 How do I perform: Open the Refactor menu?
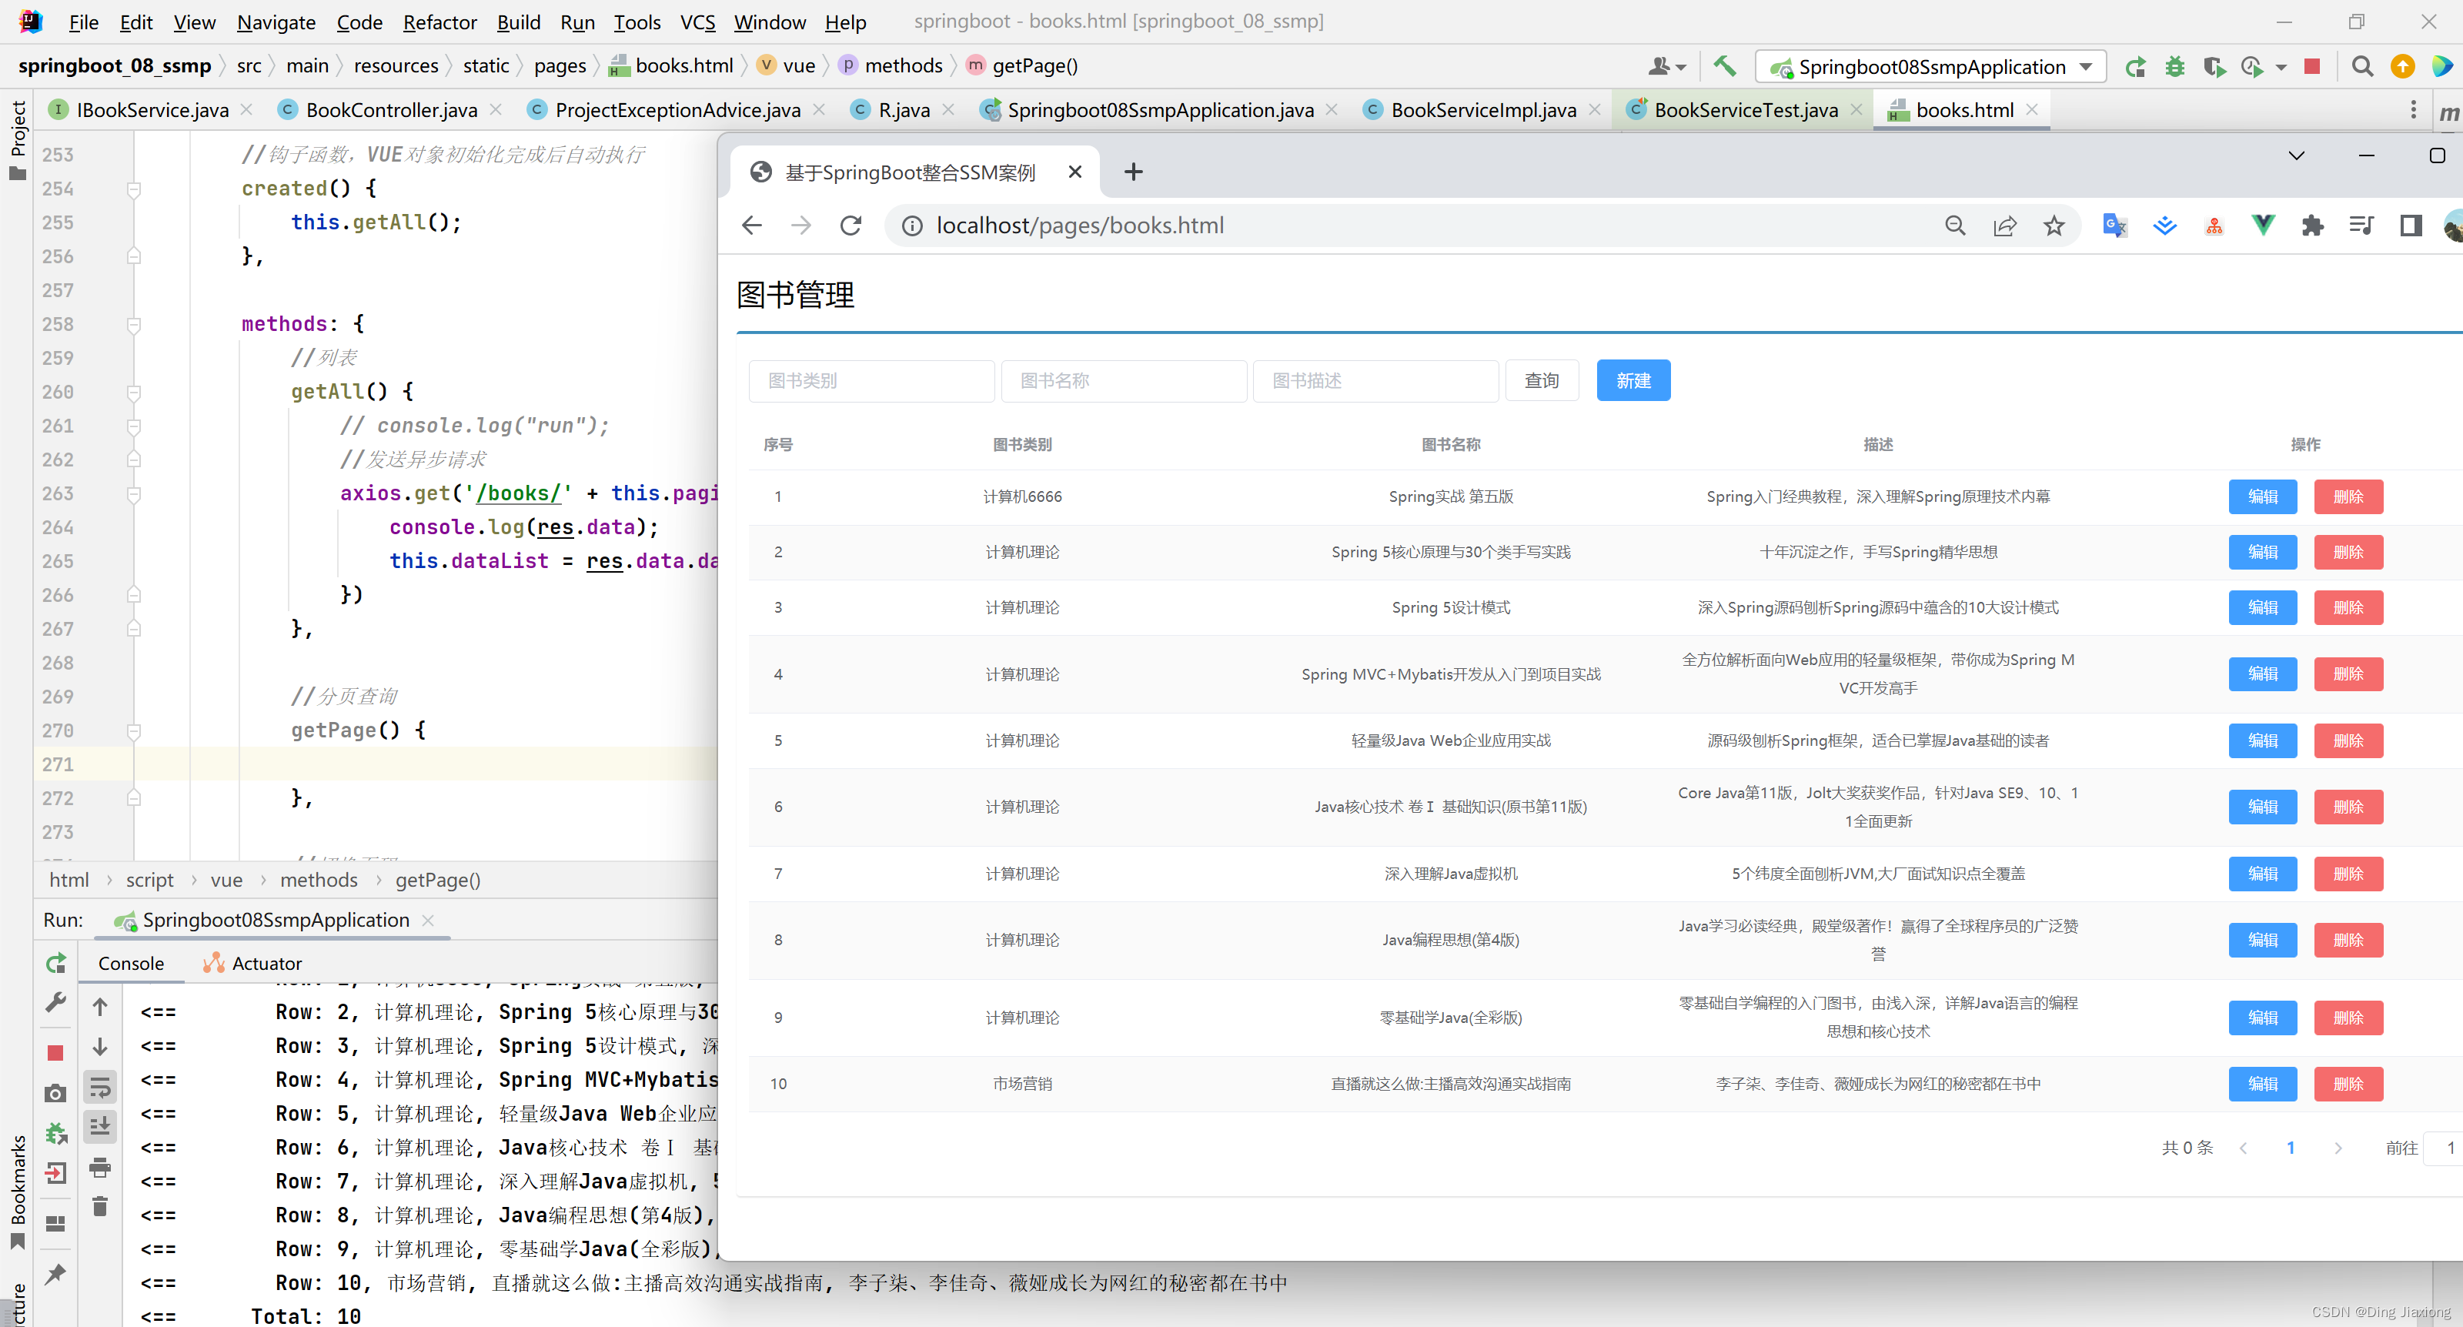(x=439, y=22)
